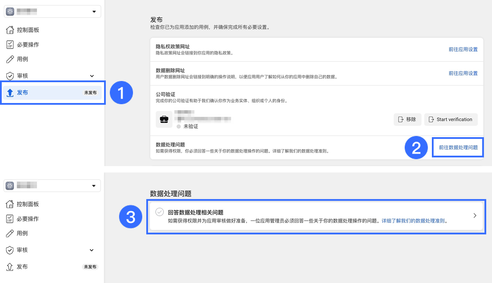
Task: Click the Start verification button
Action: click(451, 120)
